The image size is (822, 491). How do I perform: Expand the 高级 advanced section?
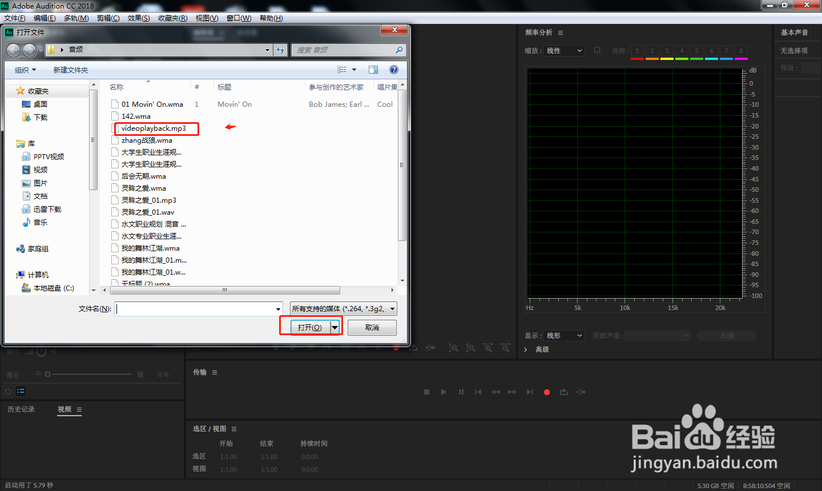[526, 349]
